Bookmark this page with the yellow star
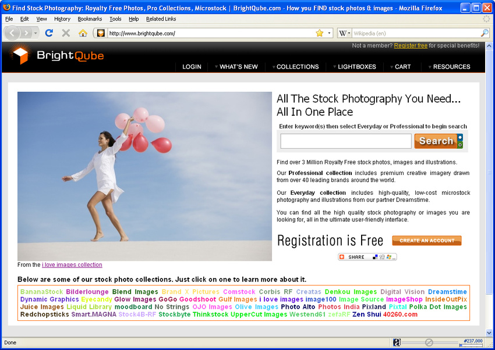 320,33
